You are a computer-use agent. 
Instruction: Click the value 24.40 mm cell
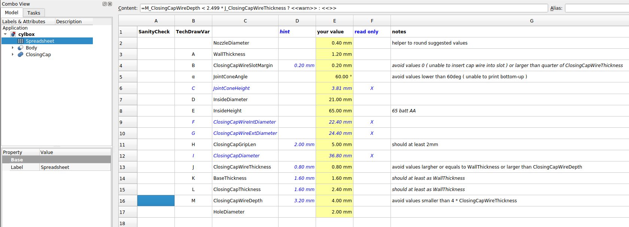coord(334,133)
